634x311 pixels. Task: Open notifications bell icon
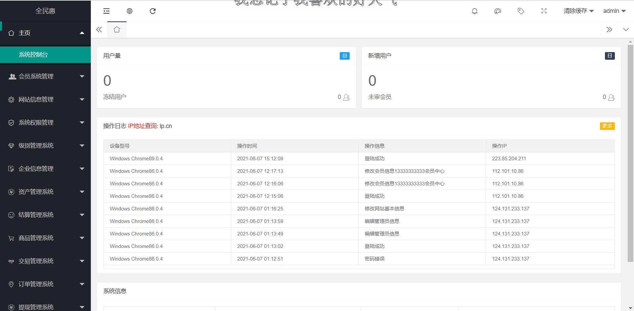click(475, 11)
